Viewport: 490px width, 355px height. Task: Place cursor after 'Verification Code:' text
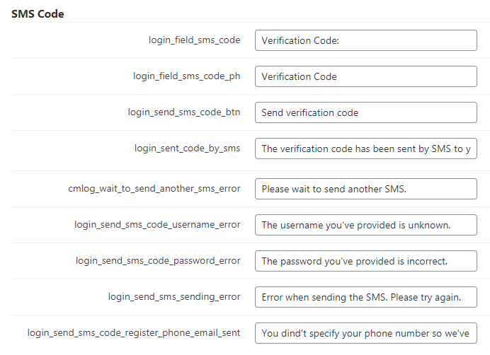(341, 40)
